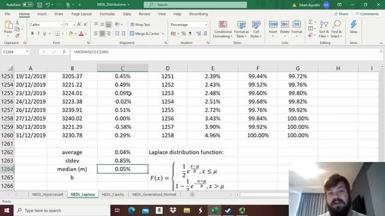Toggle Align Right button
385x216 pixels.
tap(108, 34)
